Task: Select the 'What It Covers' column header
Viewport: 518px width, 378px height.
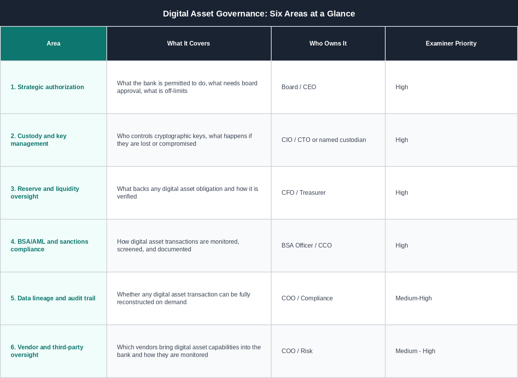Action: 189,44
